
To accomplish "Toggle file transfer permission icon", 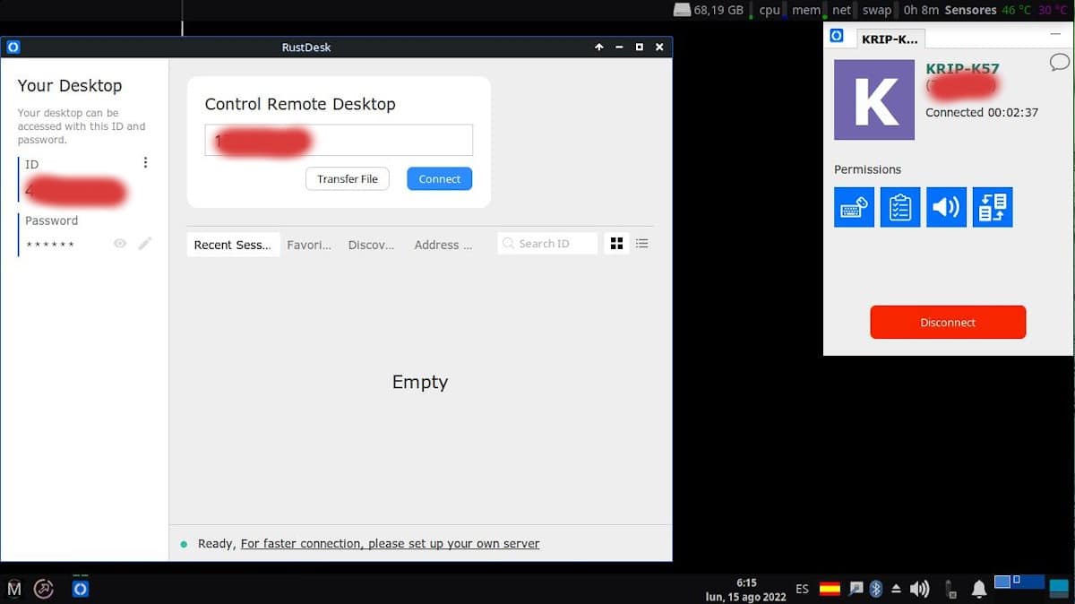I will point(993,207).
